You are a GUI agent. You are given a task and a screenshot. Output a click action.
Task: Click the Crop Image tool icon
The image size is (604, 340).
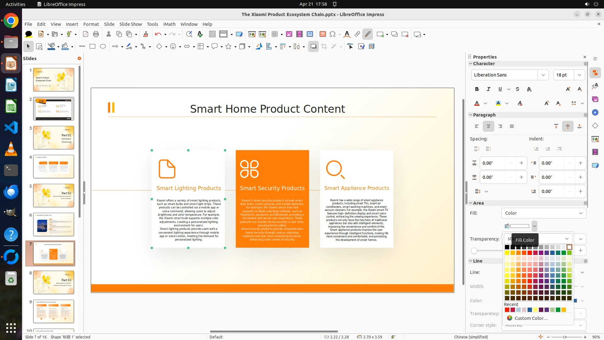(x=324, y=47)
